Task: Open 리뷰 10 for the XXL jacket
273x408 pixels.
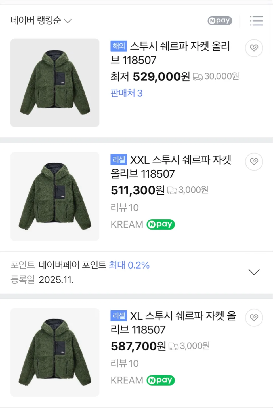Action: tap(125, 208)
